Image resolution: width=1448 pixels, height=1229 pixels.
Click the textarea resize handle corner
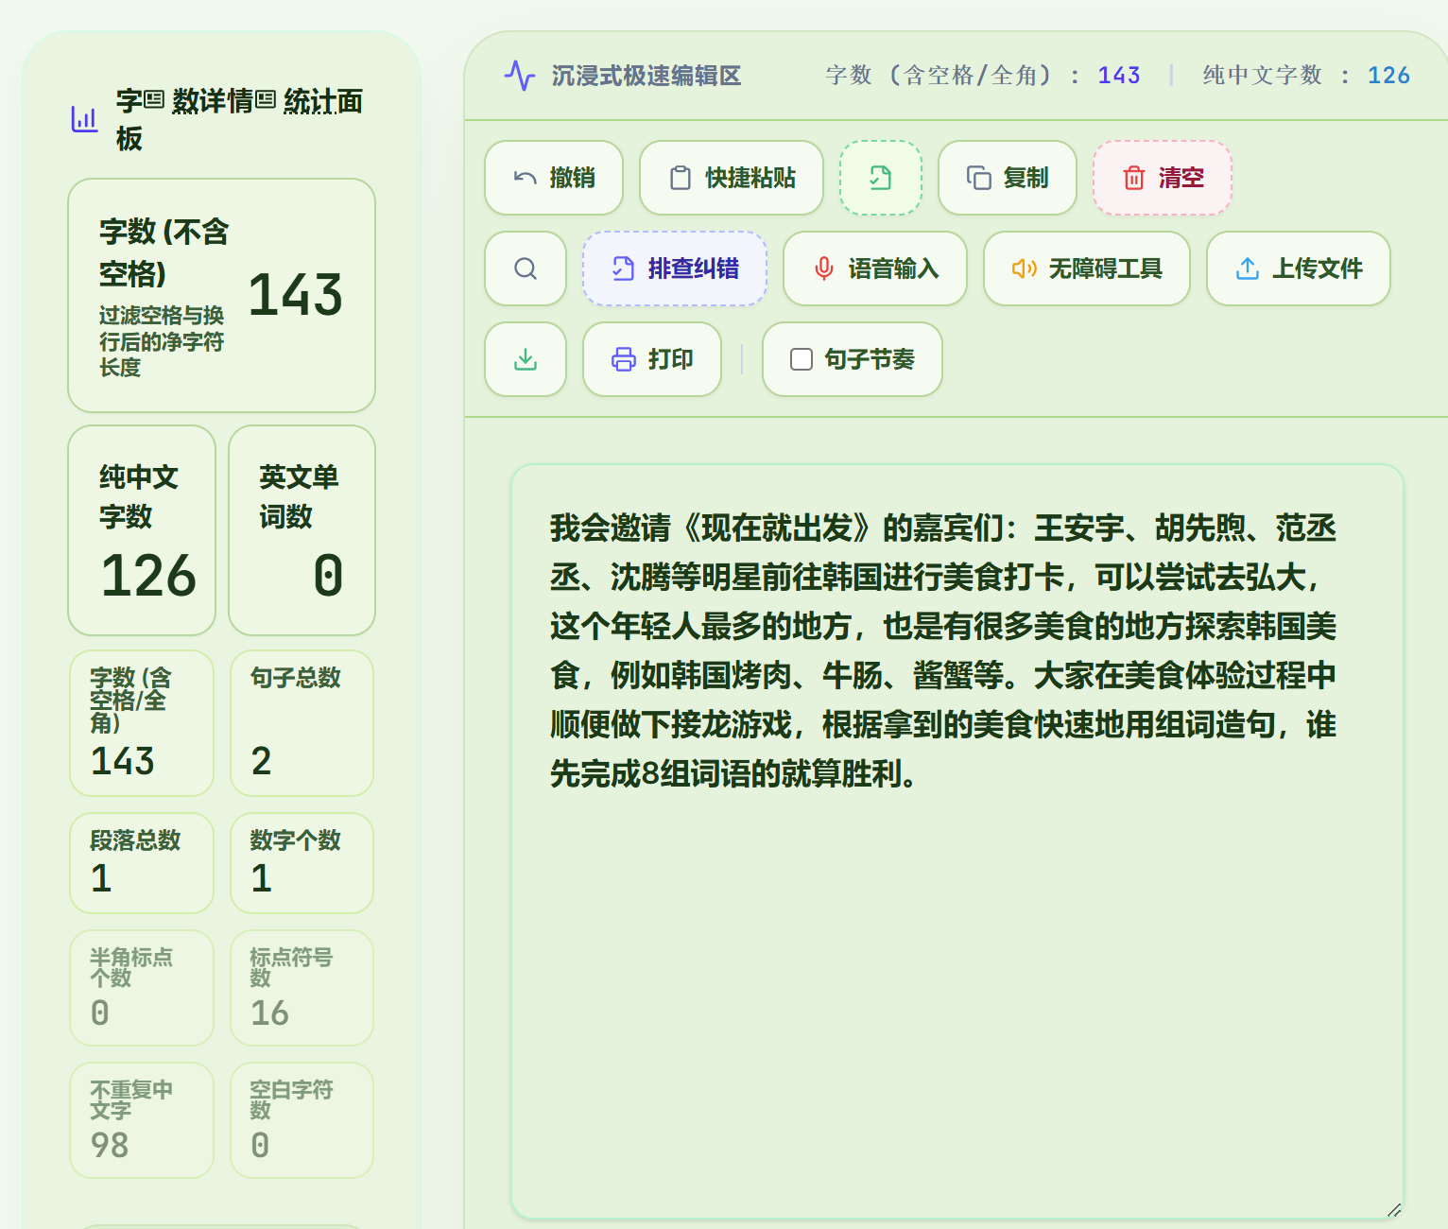[1394, 1210]
